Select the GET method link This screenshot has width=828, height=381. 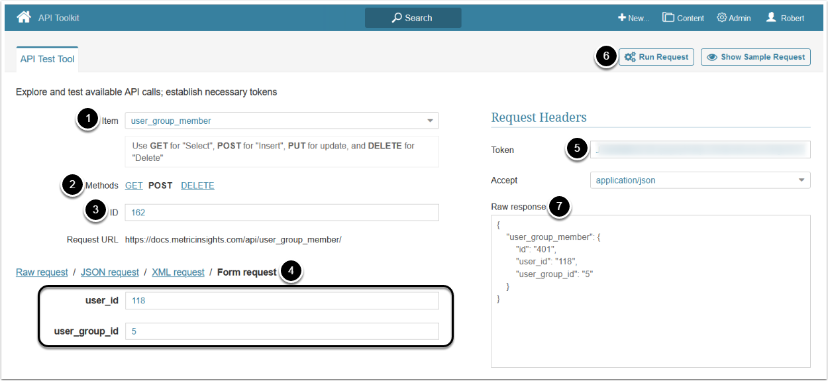click(134, 186)
